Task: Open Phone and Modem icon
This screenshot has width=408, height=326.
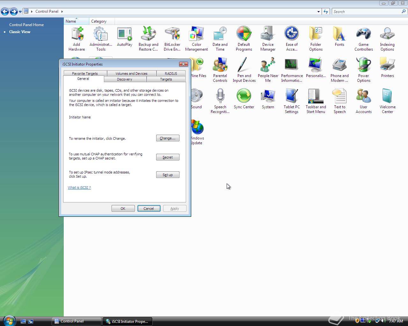Action: (x=339, y=70)
